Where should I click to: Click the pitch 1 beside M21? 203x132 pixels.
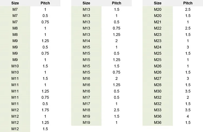click(188, 22)
